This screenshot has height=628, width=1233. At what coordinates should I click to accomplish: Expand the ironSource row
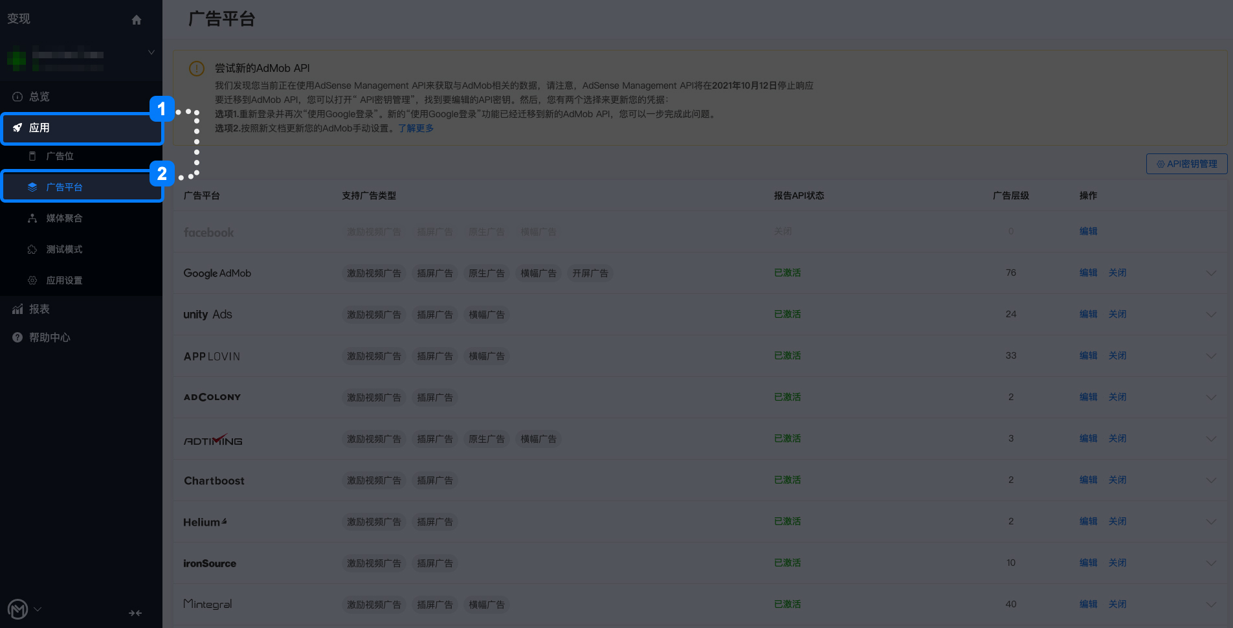pyautogui.click(x=1211, y=563)
